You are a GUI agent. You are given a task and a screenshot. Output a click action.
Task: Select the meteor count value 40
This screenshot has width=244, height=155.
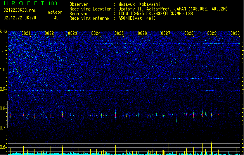56,18
